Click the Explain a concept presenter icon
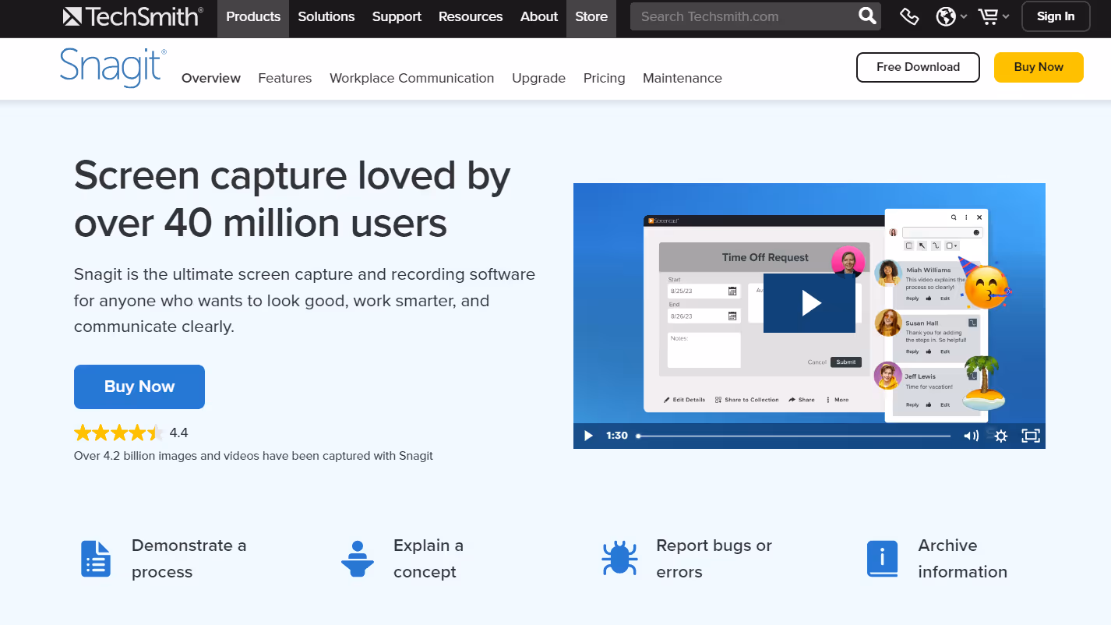This screenshot has height=625, width=1111. point(358,559)
